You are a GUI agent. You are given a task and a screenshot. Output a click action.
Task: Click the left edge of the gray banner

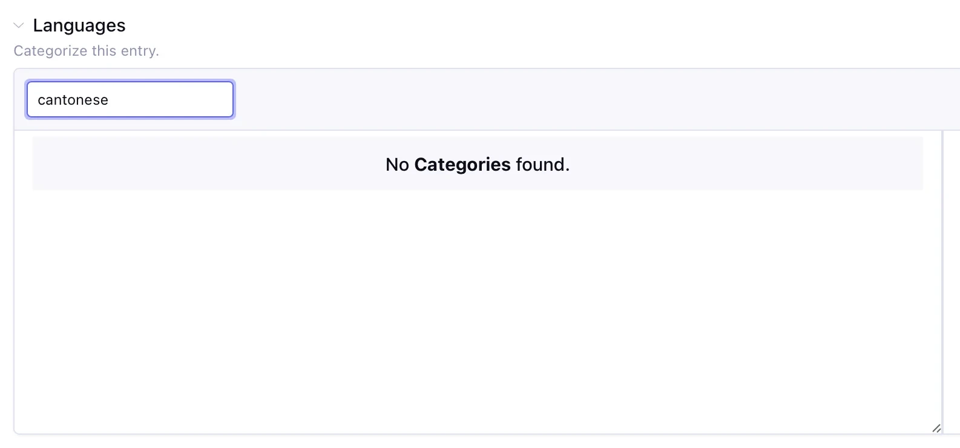[x=35, y=163]
